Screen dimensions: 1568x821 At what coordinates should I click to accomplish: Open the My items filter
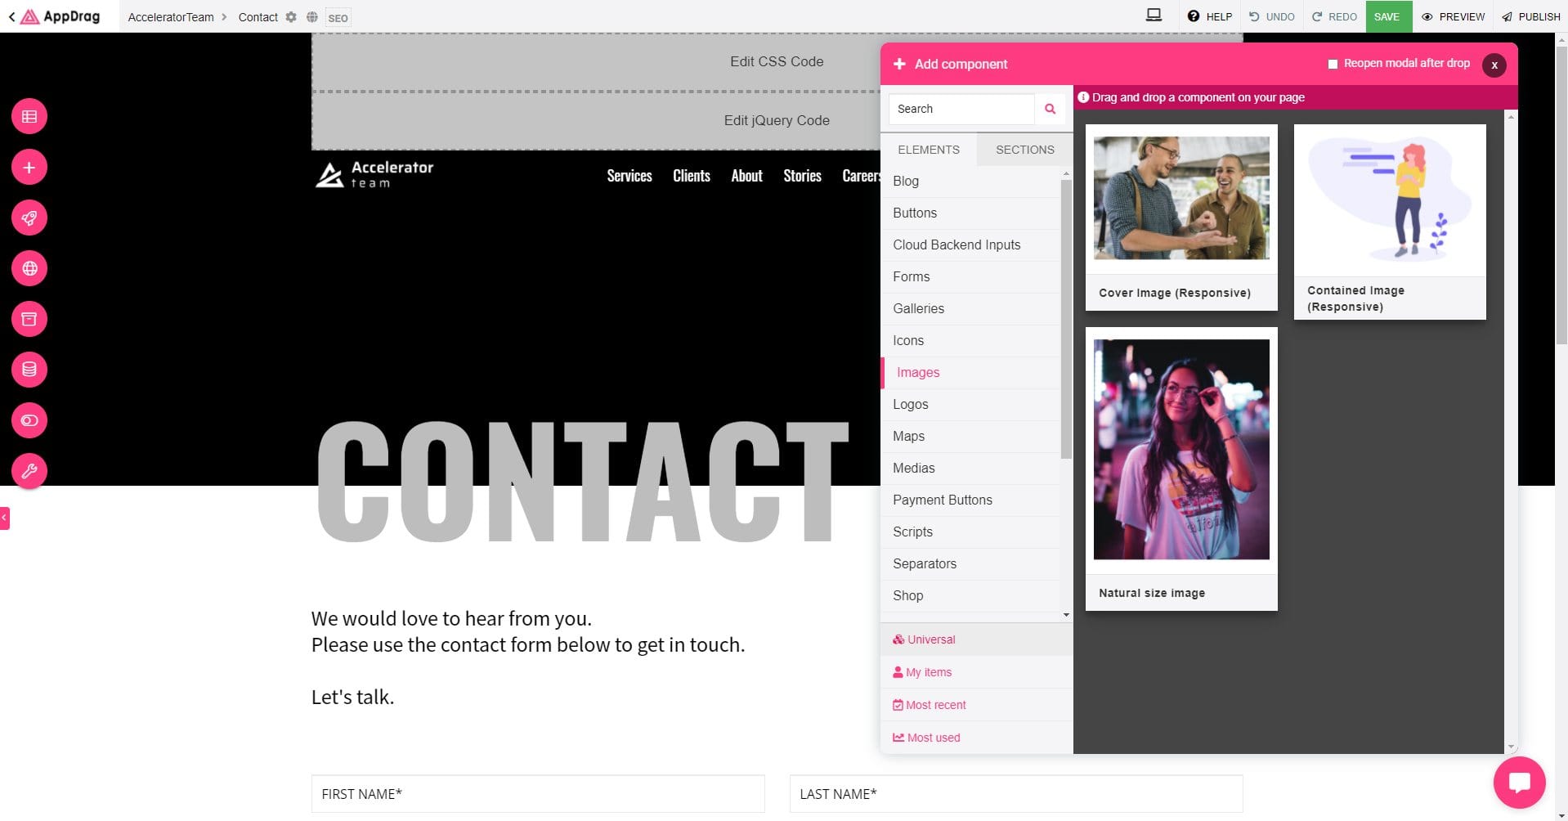tap(977, 672)
